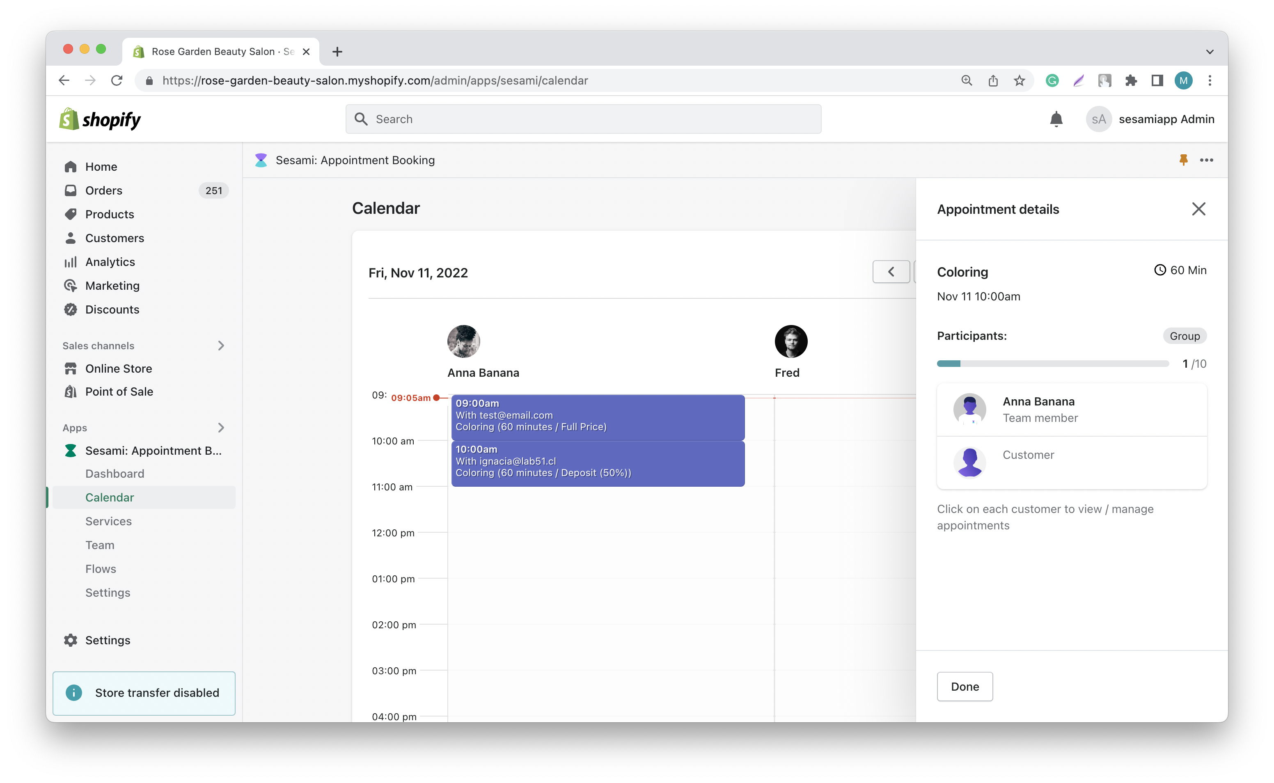Select the Calendar sidebar item
Screen dimensions: 1274x783
[x=144, y=498]
